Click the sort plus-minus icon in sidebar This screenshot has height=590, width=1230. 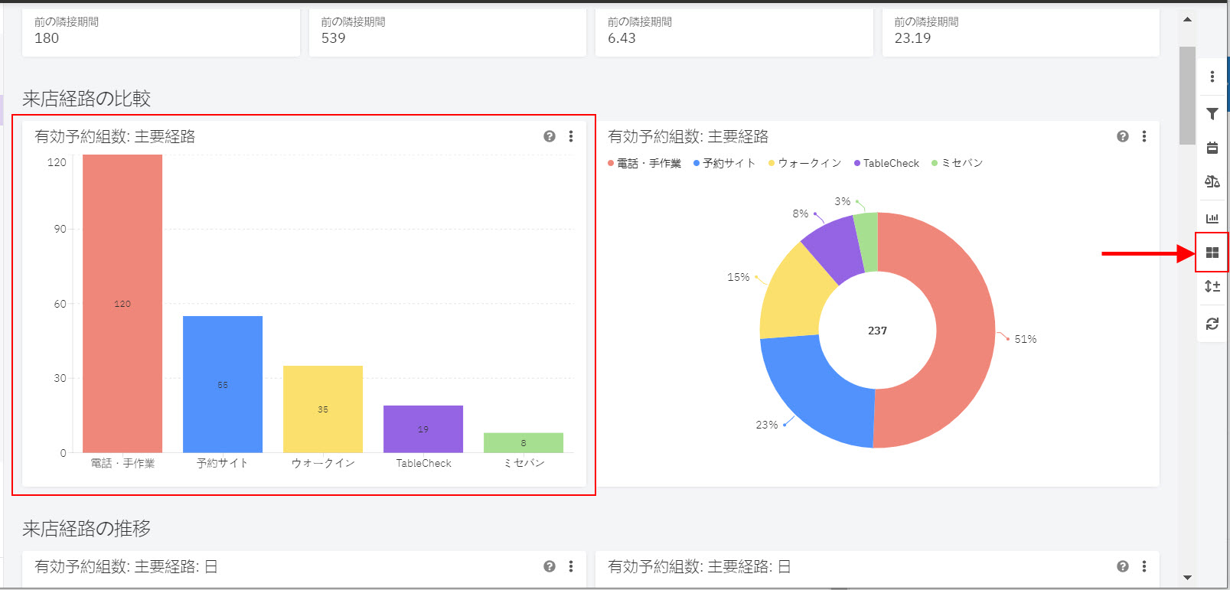(1212, 286)
